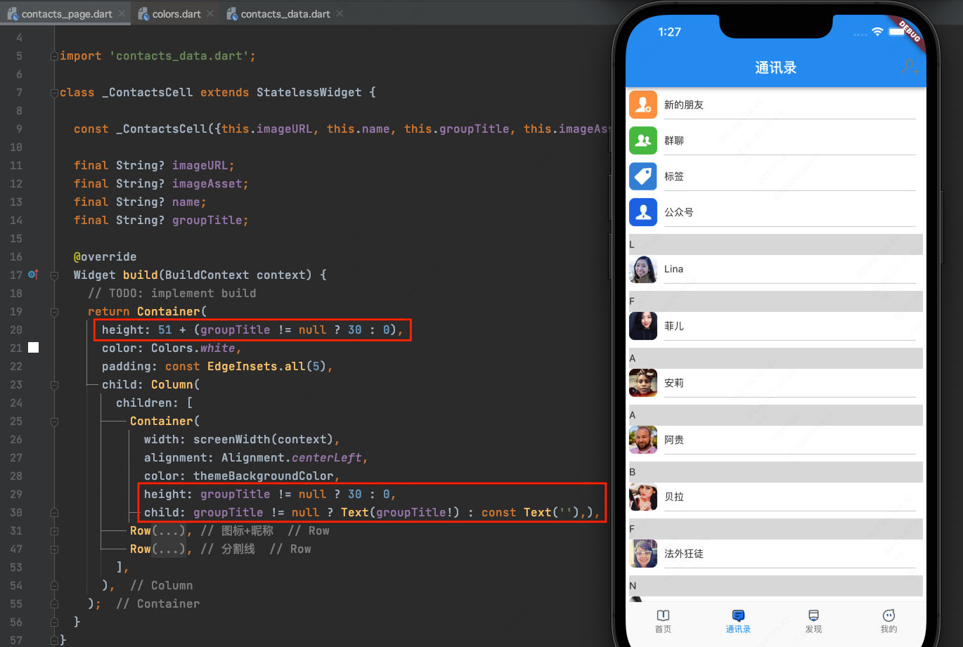Click the 群聊 row label

tap(674, 140)
